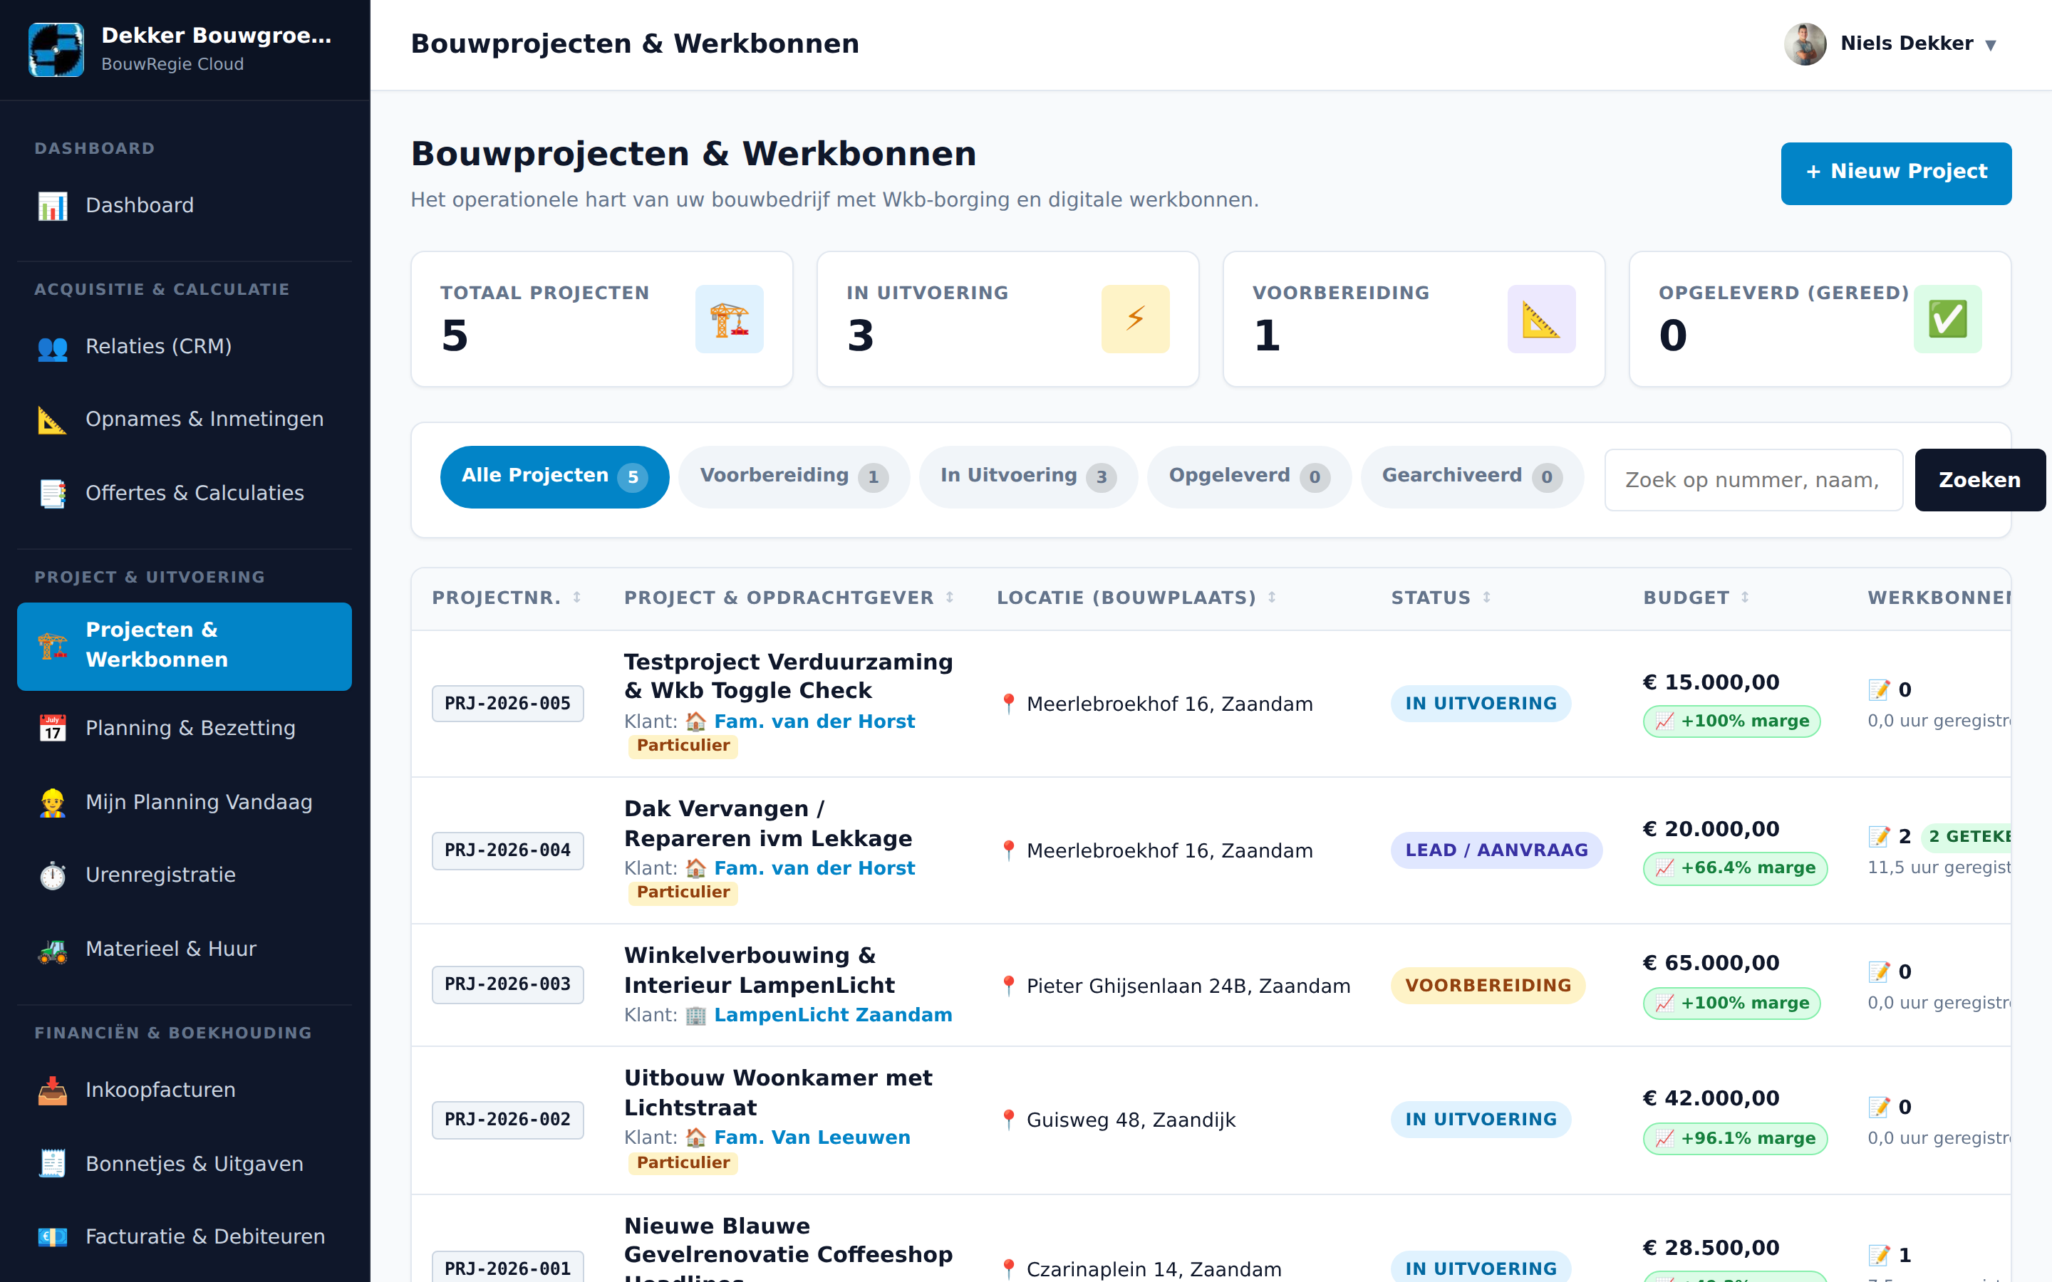Open client link Fam. Van Leeuwen
This screenshot has width=2052, height=1282.
[812, 1138]
